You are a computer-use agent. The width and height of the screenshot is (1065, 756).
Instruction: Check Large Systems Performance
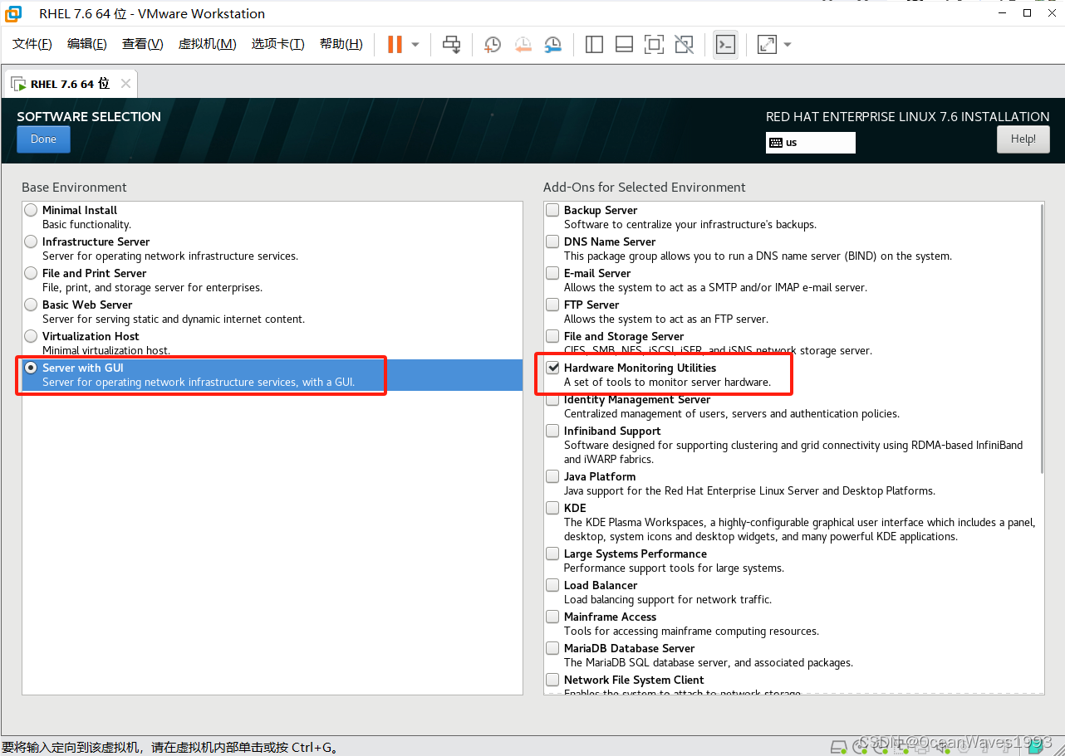click(552, 554)
